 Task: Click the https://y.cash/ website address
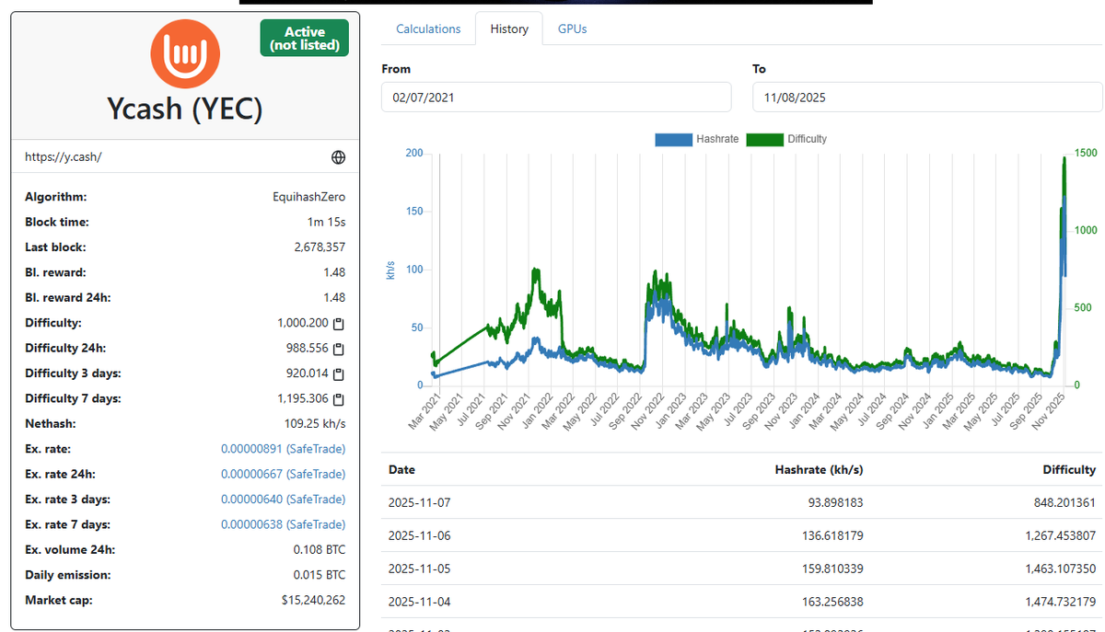63,157
